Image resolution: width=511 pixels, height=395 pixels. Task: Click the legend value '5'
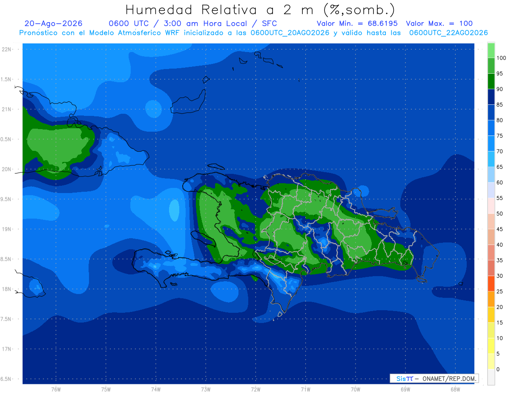(498, 354)
